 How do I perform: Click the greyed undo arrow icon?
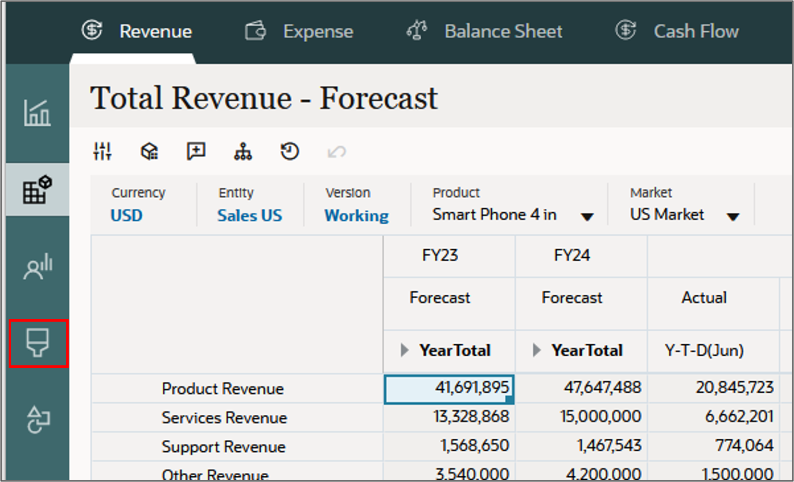point(336,152)
